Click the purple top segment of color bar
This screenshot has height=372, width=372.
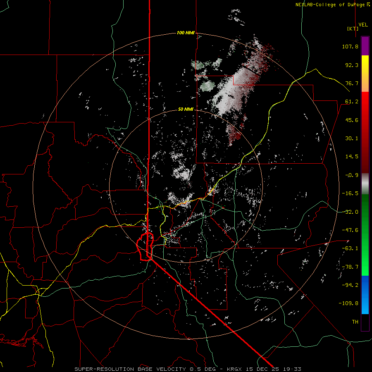pyautogui.click(x=365, y=46)
